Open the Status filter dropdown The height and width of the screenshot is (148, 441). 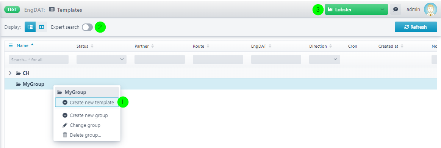point(102,59)
